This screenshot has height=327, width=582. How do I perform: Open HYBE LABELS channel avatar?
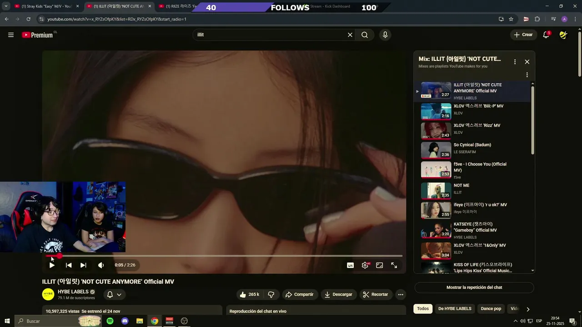48,294
